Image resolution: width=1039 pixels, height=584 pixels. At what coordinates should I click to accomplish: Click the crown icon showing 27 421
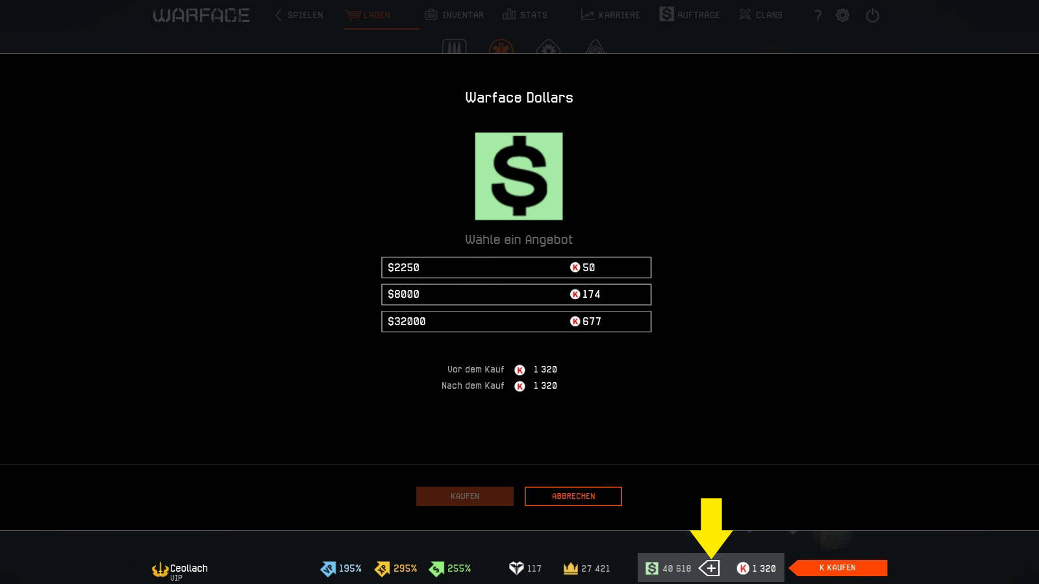click(571, 568)
